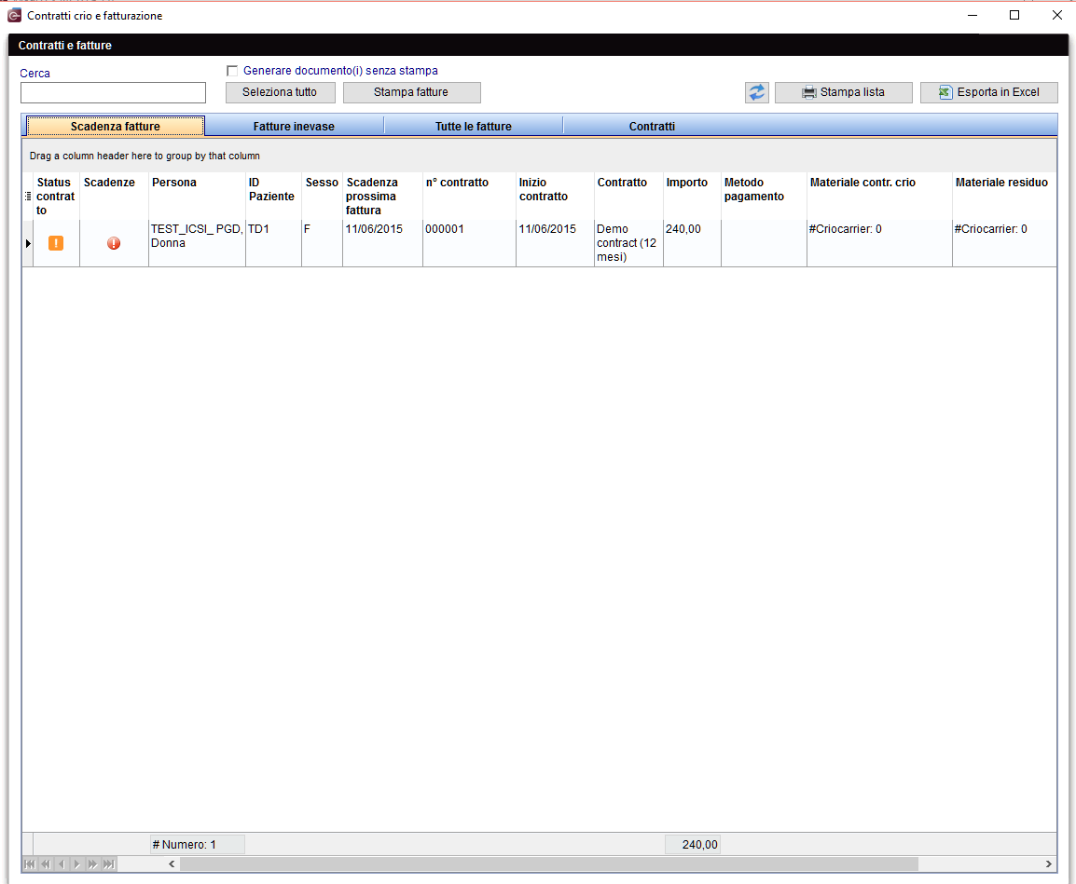Sort by Status contratto column header
This screenshot has width=1076, height=884.
tap(56, 197)
